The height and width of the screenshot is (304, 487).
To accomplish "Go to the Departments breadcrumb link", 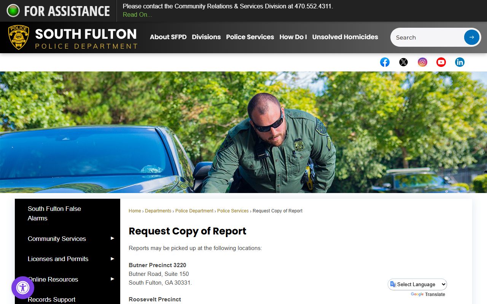I will point(158,211).
